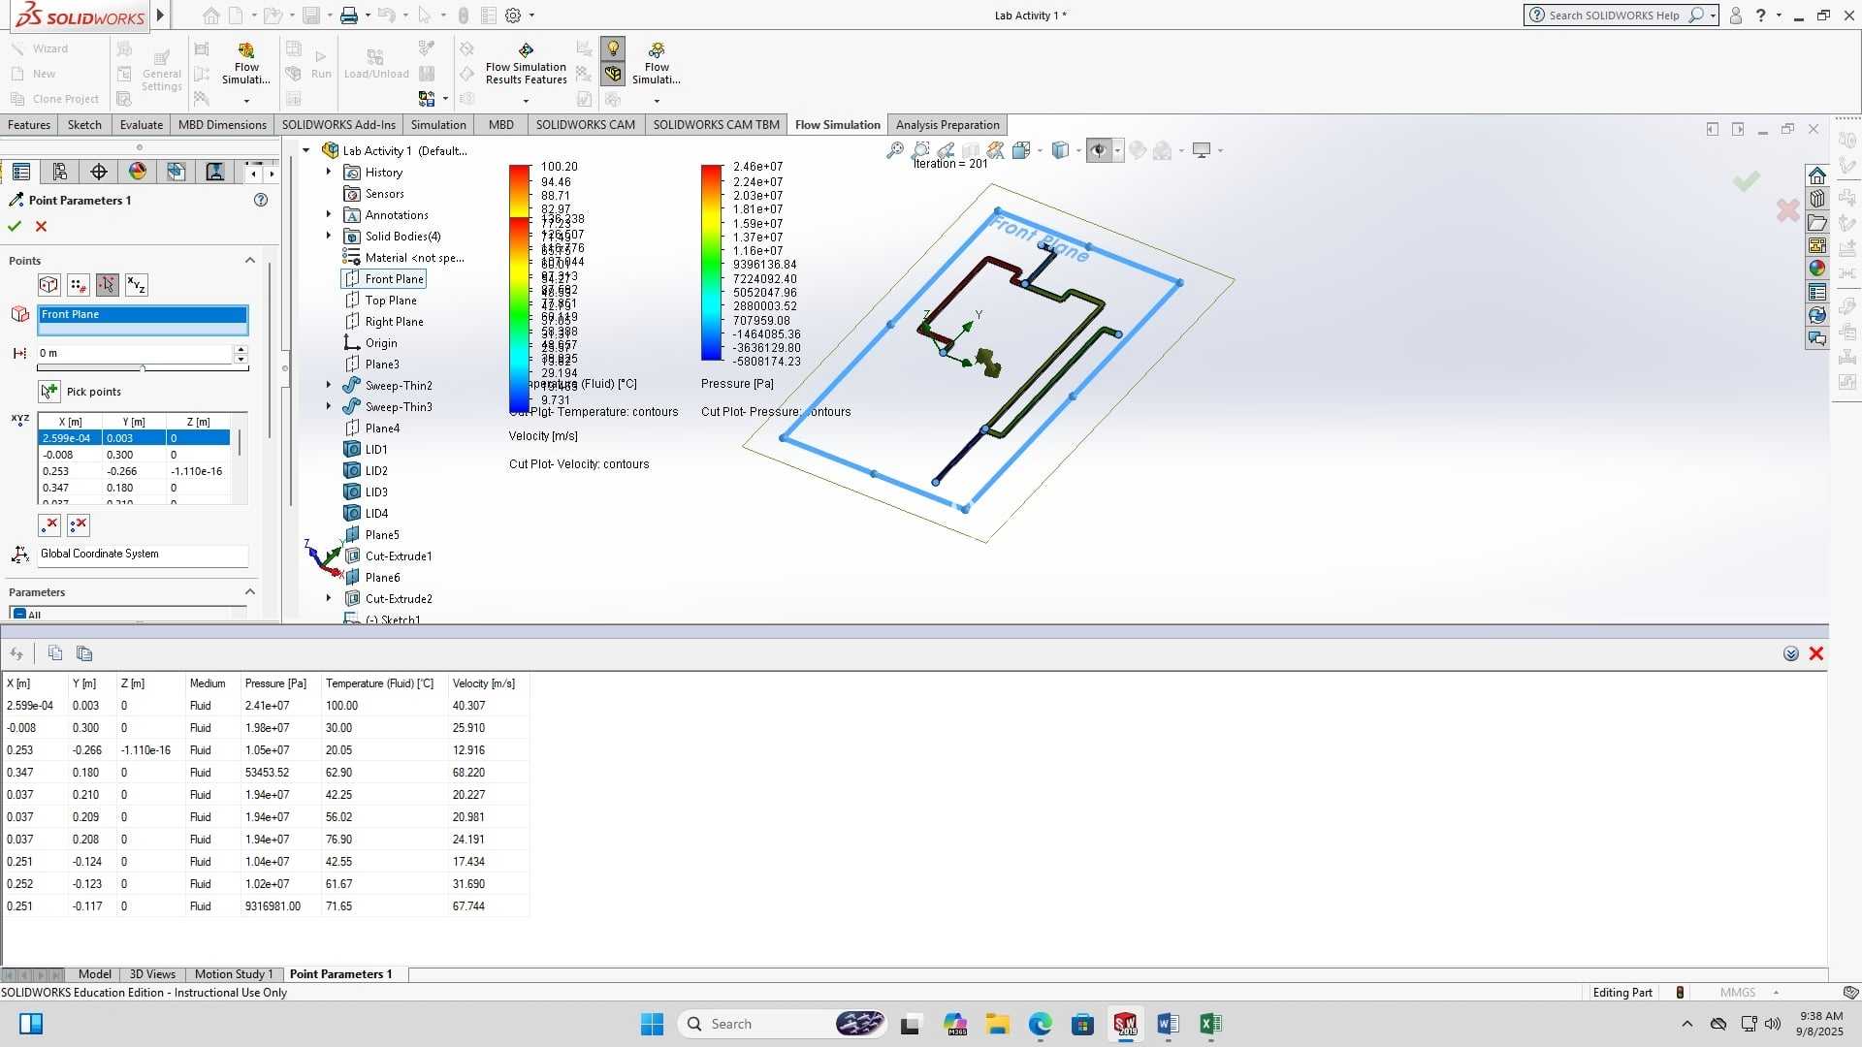Collapse the Points section
Viewport: 1862px width, 1047px height.
[249, 261]
